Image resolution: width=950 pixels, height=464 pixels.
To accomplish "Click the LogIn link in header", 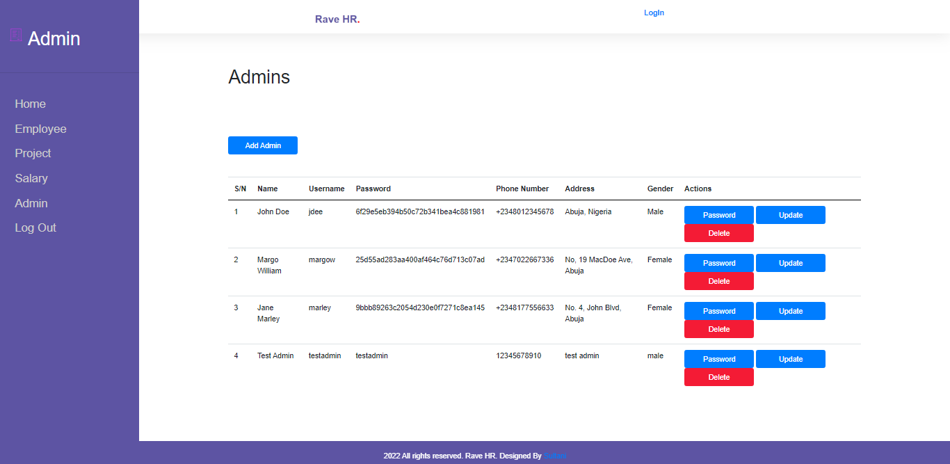I will [x=654, y=13].
